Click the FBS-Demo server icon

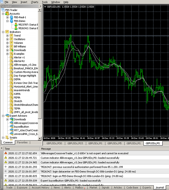pos(11,21)
